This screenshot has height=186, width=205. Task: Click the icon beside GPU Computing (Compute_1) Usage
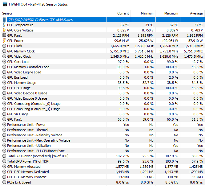pyautogui.click(x=4, y=109)
